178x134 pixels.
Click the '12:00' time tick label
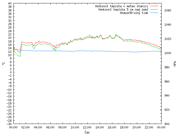(87, 127)
